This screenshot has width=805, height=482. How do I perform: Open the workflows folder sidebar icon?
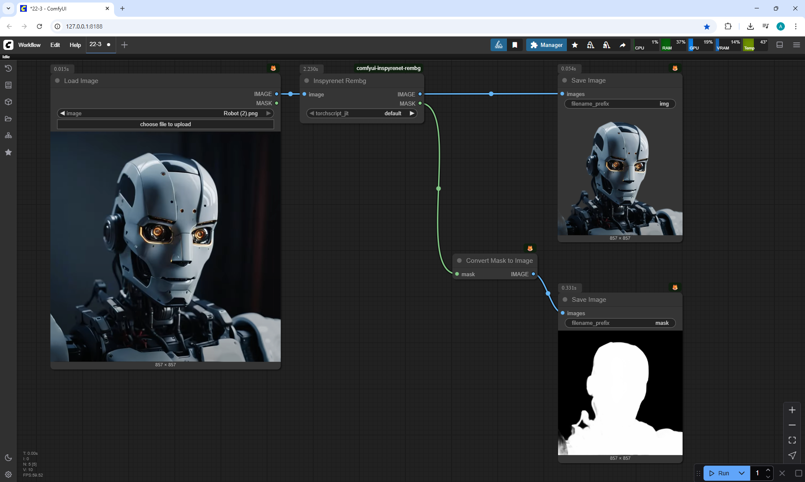[x=8, y=119]
